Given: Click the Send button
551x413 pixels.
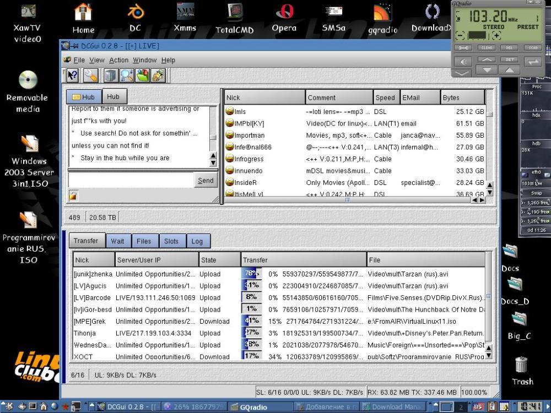Looking at the screenshot, I should click(206, 181).
